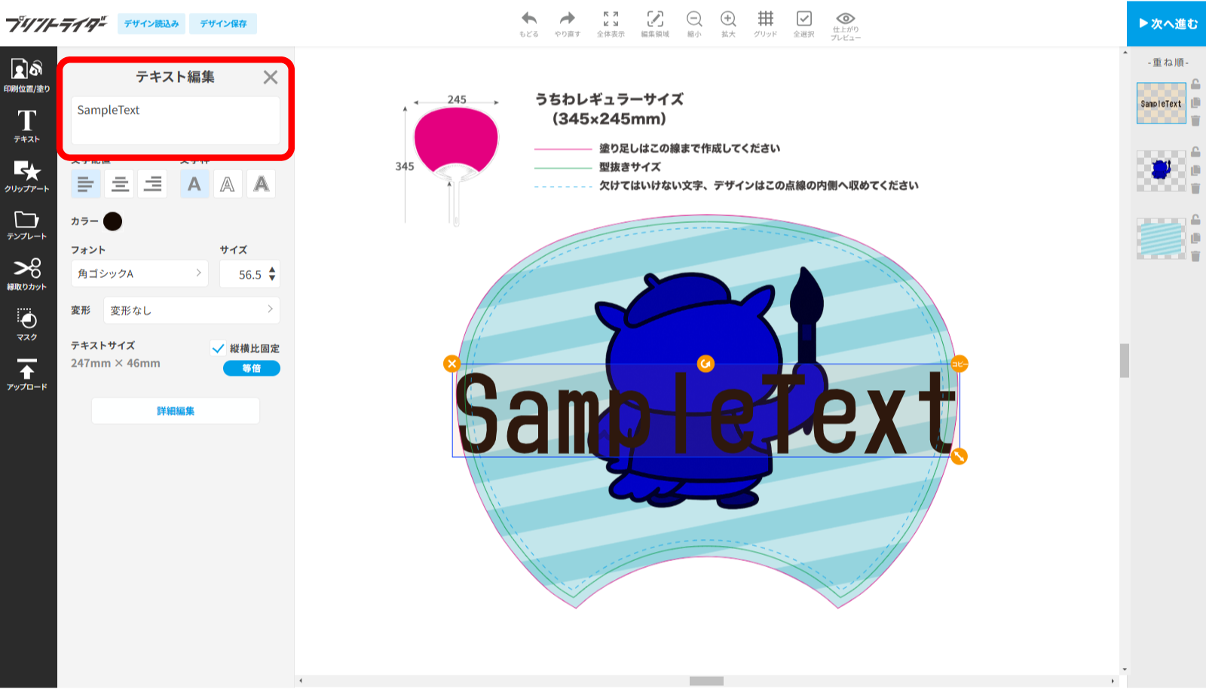The image size is (1206, 689).
Task: Delete the striped background layer
Action: tap(1195, 256)
